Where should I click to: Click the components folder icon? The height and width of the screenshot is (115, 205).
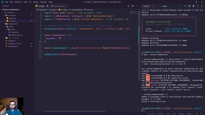click(x=6, y=24)
